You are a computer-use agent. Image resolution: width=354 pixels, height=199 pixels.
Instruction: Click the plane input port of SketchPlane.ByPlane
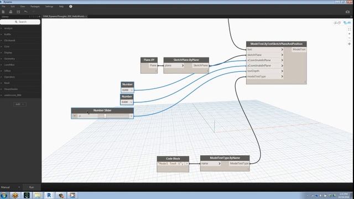pos(174,65)
